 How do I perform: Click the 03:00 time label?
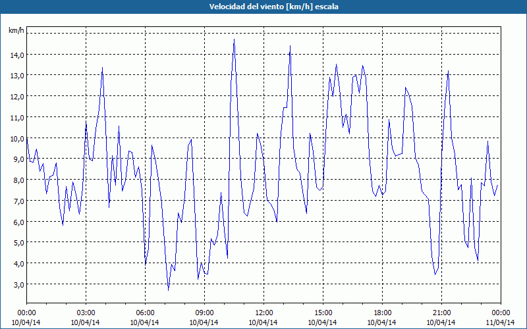pyautogui.click(x=86, y=313)
